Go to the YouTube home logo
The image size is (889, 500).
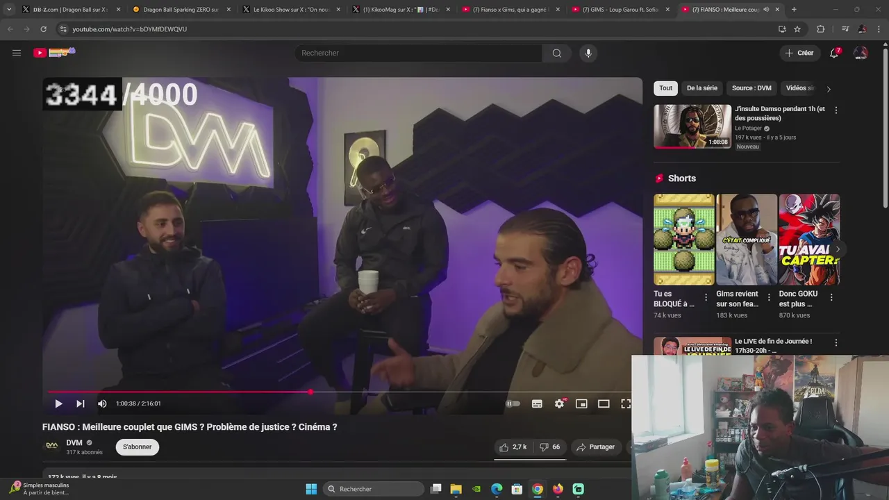(54, 52)
